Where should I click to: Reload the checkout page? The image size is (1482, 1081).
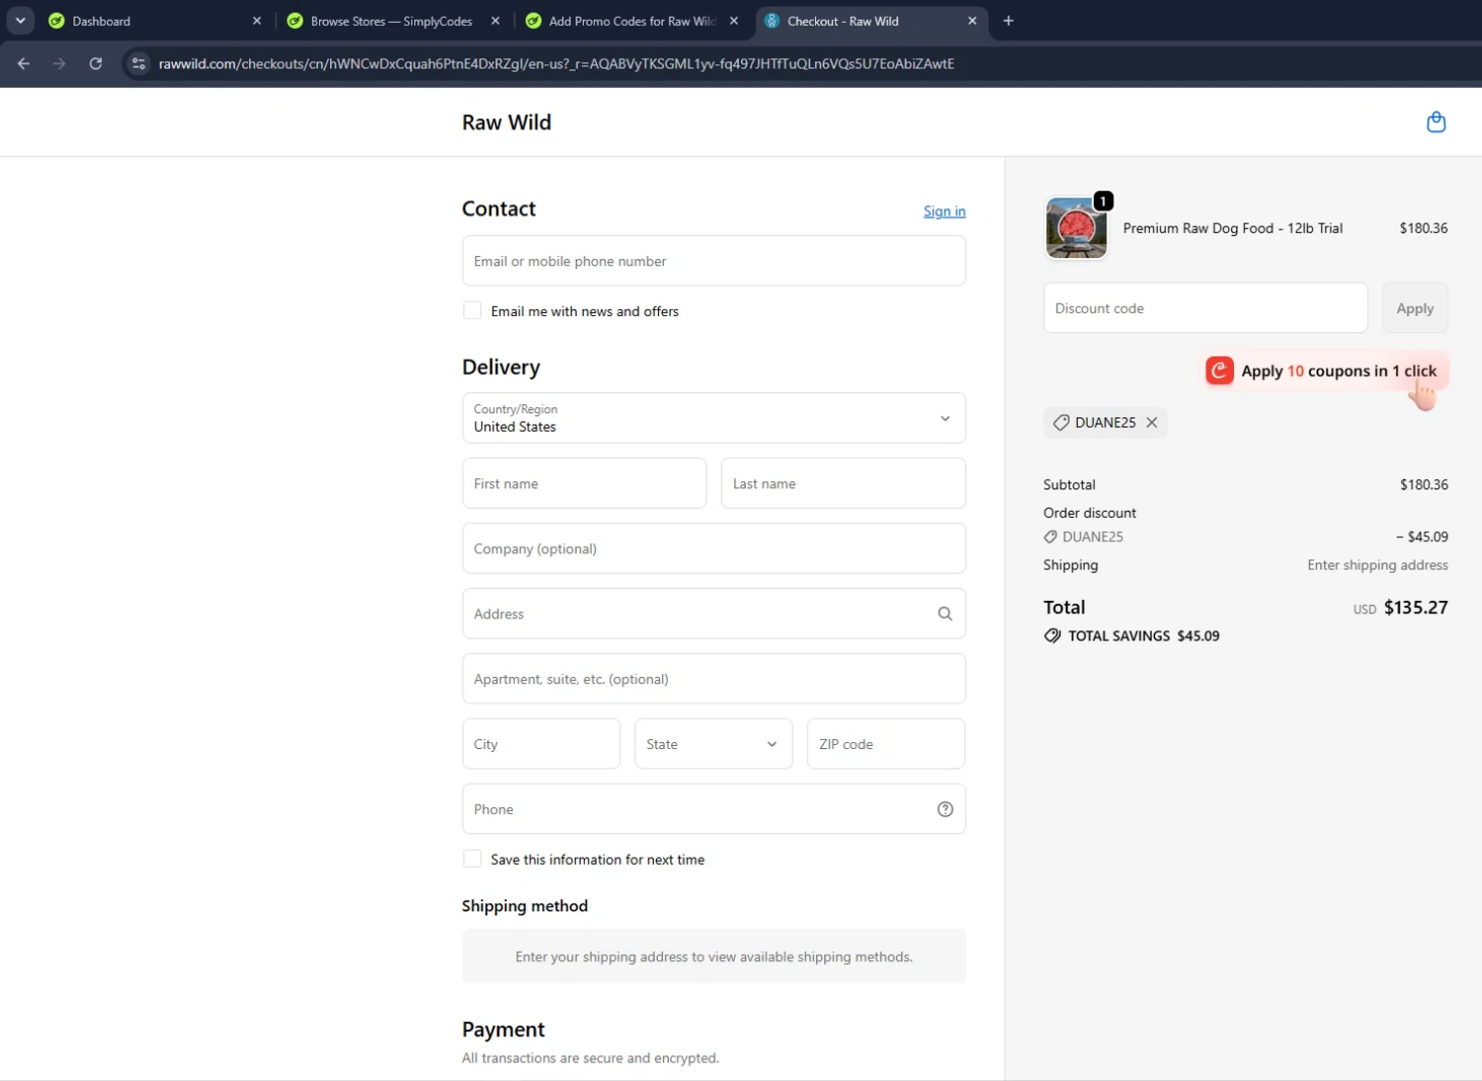(96, 63)
